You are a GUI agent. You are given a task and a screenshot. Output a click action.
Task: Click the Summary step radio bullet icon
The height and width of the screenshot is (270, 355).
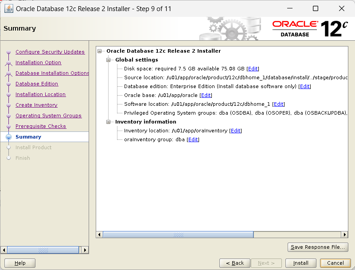click(x=8, y=137)
